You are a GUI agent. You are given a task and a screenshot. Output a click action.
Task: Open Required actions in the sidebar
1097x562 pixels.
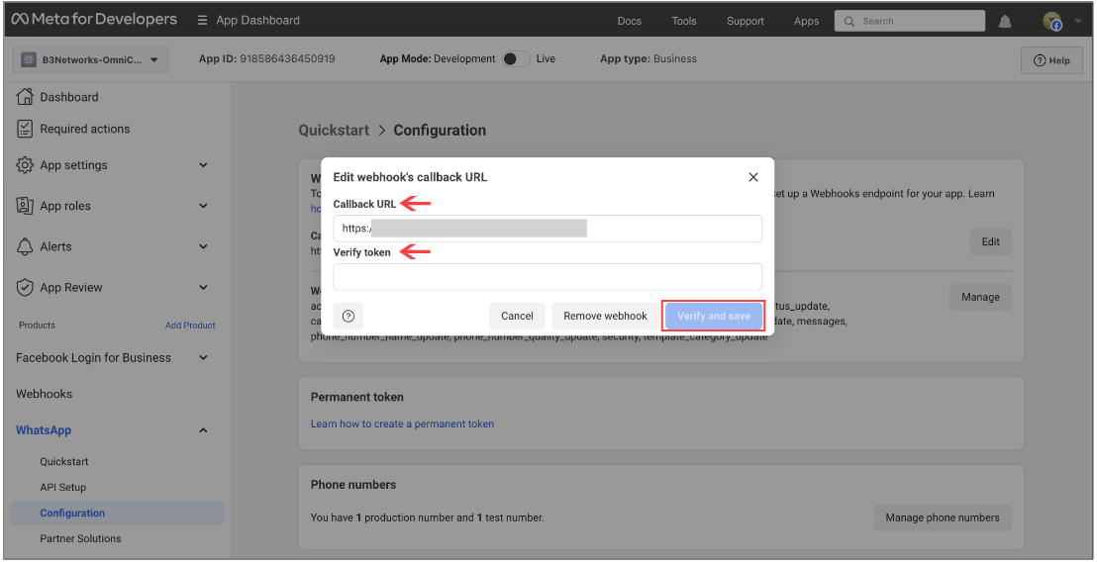[85, 129]
